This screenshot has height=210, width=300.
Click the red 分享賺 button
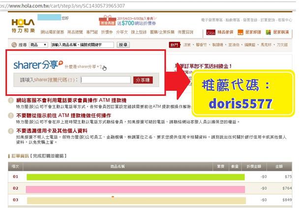143,80
